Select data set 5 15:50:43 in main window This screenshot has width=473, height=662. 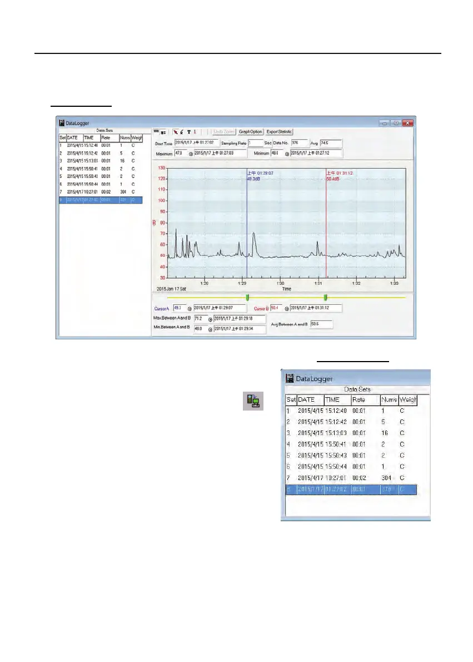[x=101, y=176]
